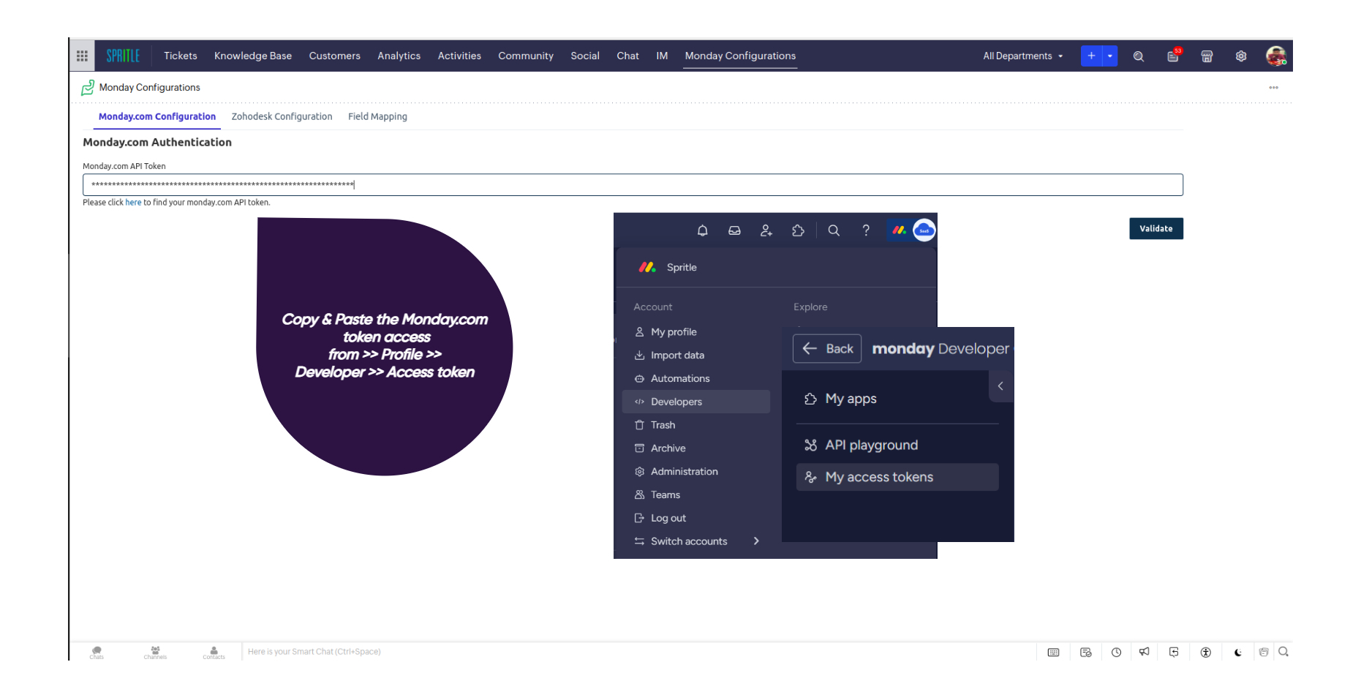
Task: Open the megaphone announcements icon
Action: click(1145, 652)
